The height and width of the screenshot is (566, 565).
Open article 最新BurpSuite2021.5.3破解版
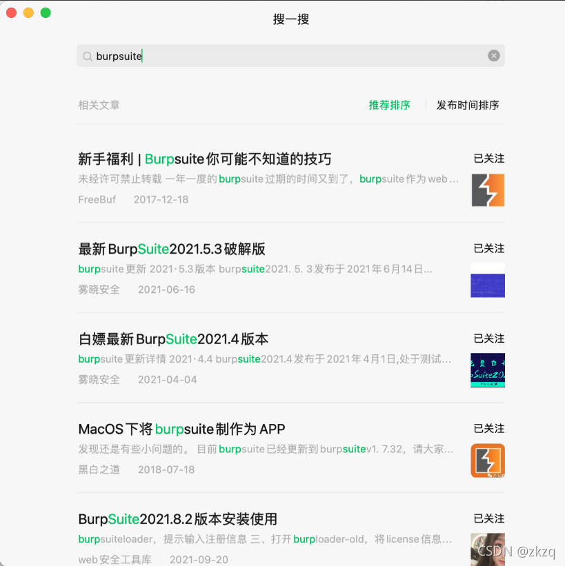click(172, 249)
